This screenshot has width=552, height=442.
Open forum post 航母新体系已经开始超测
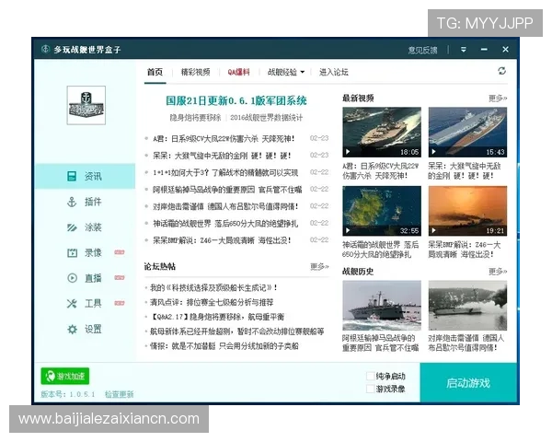point(237,331)
